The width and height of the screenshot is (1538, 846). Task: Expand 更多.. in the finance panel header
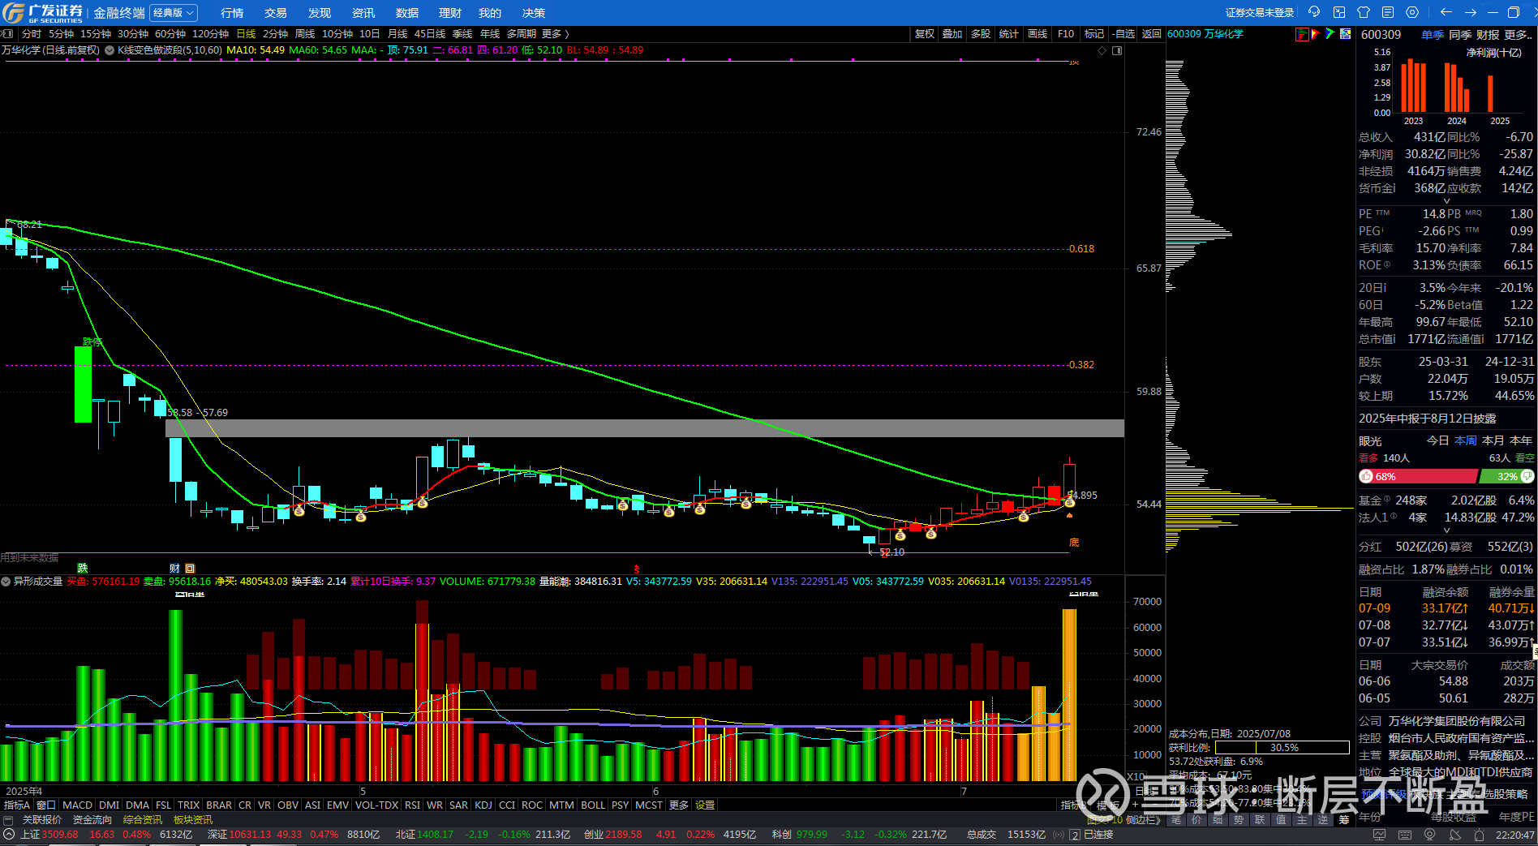(x=1519, y=35)
